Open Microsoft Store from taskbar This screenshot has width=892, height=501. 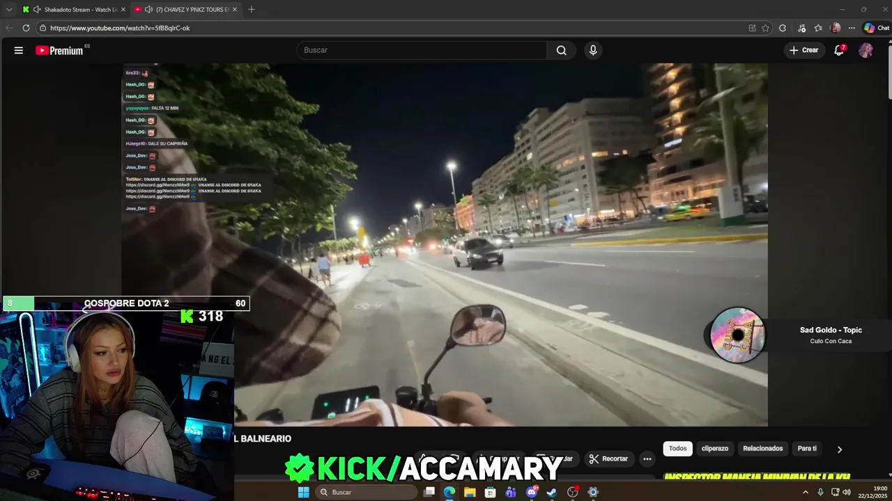coord(491,492)
